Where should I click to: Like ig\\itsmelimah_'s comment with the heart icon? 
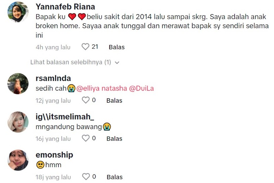coord(86,138)
